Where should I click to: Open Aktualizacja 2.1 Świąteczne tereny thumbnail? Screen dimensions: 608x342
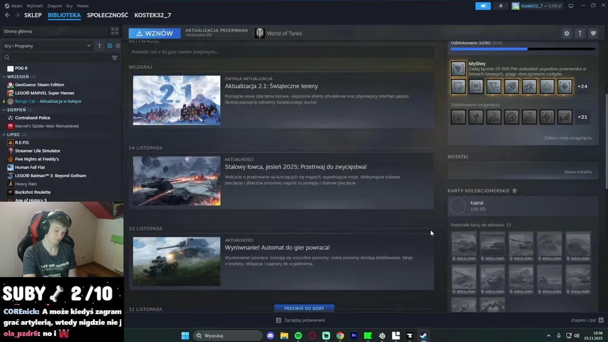(x=177, y=100)
